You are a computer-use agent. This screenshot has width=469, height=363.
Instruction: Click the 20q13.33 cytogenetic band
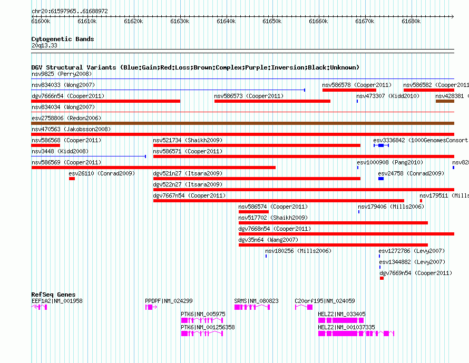tap(243, 51)
